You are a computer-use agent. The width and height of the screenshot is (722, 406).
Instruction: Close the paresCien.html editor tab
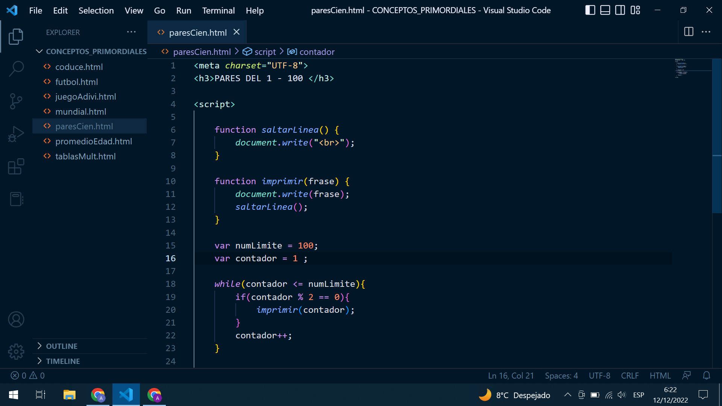click(x=237, y=32)
